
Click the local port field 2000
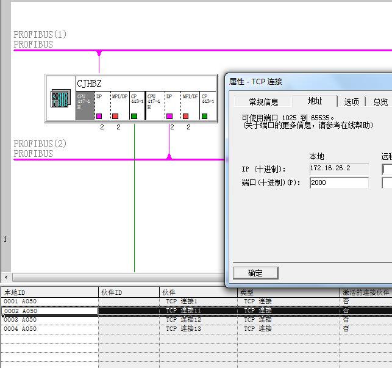(339, 182)
